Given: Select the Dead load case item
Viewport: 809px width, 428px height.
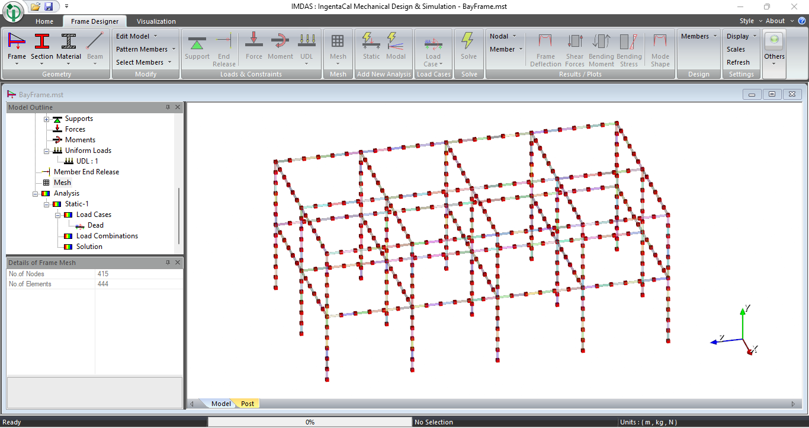Looking at the screenshot, I should (x=95, y=225).
